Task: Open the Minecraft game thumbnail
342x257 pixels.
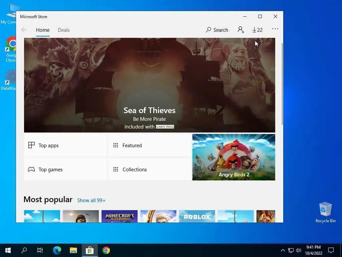Action: [x=120, y=217]
